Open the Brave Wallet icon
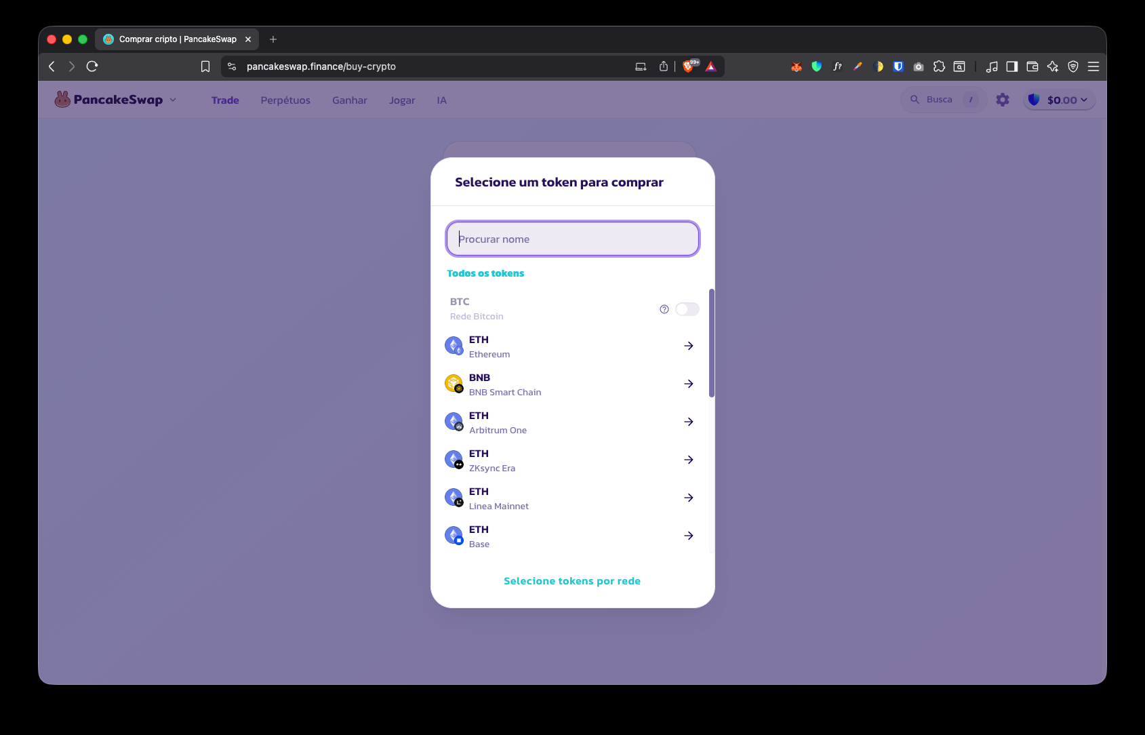This screenshot has width=1145, height=735. click(1032, 66)
